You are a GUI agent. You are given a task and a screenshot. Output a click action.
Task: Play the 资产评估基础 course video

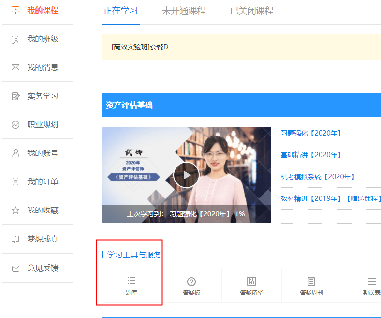point(186,175)
